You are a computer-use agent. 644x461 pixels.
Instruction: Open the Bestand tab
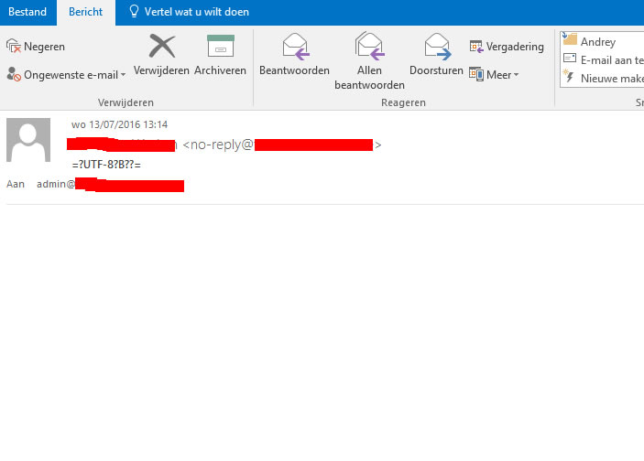tap(27, 12)
